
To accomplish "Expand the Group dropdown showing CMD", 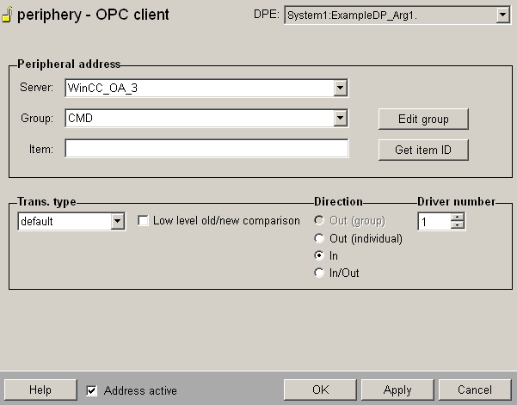I will (x=341, y=118).
